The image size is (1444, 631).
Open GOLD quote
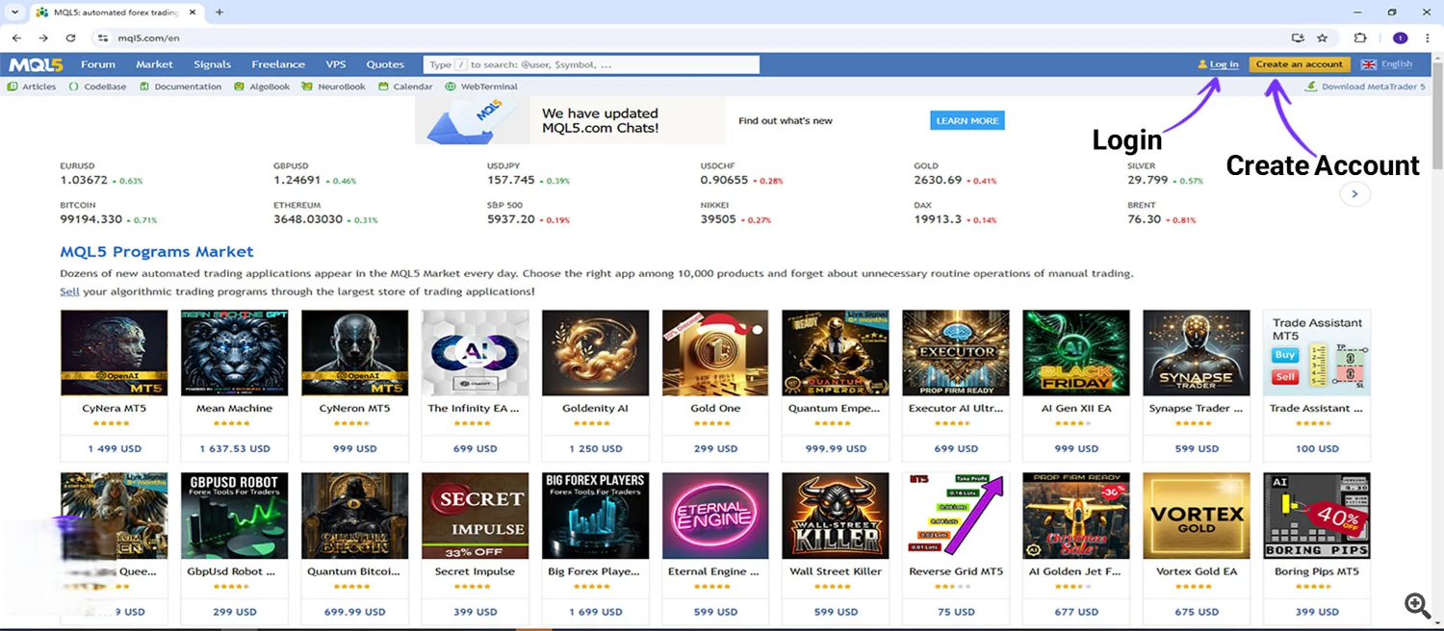tap(955, 173)
